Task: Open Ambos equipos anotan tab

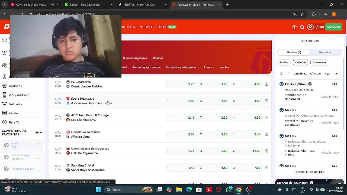Action: [x=146, y=67]
